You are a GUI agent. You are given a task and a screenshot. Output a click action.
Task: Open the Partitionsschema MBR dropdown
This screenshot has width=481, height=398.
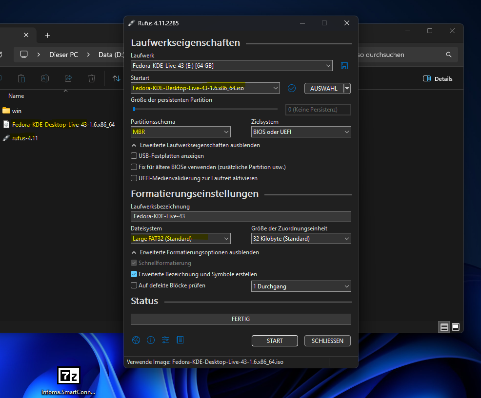(x=180, y=132)
